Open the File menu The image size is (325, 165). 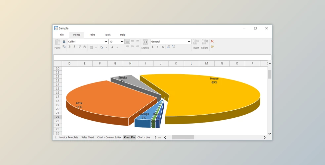click(62, 35)
